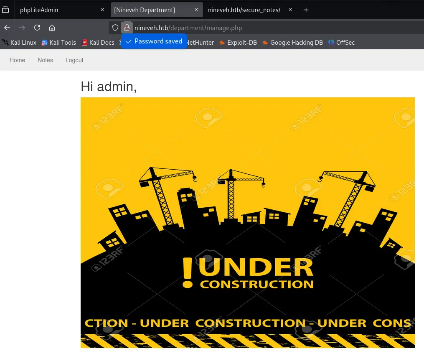Viewport: 424px width, 356px height.
Task: Open Kali Tools bookmark
Action: pyautogui.click(x=58, y=43)
